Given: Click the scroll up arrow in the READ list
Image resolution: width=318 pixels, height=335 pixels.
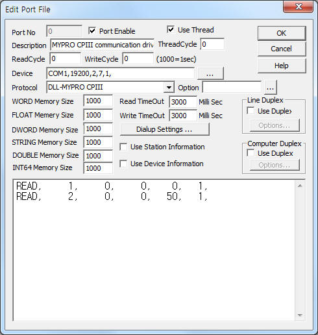Looking at the screenshot, I should (300, 186).
